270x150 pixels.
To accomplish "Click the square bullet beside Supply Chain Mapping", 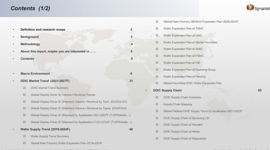I will coord(157,104).
